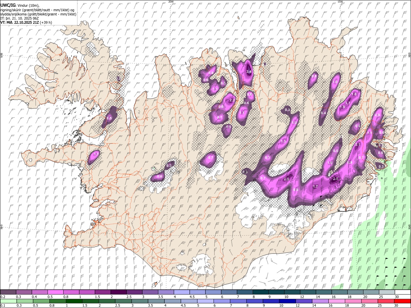The height and width of the screenshot is (308, 411).
Task: Click the "rigning/skúrir" legend description line
Action: [x=38, y=10]
